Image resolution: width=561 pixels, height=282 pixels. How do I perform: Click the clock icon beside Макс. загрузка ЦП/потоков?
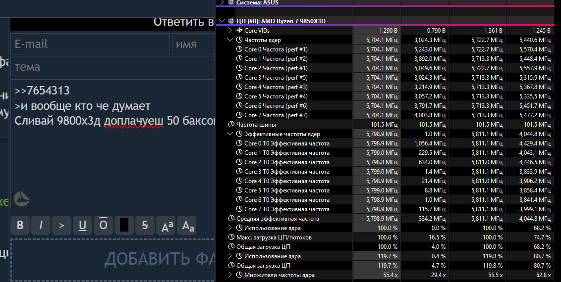coord(231,237)
